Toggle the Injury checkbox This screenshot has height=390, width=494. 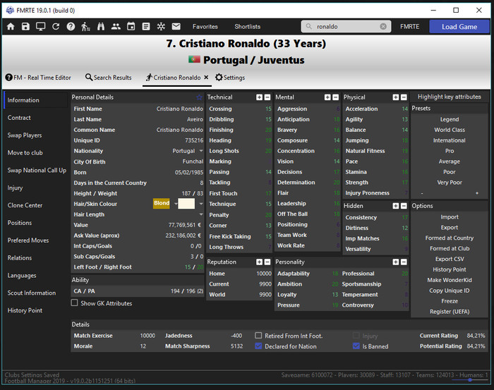[x=356, y=336]
